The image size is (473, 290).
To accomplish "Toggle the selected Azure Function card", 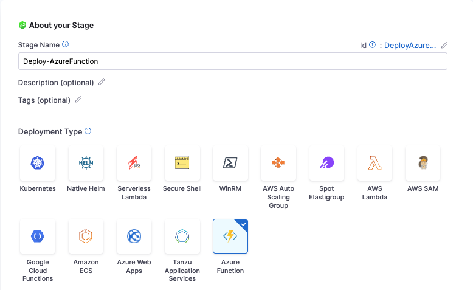I will tap(230, 236).
